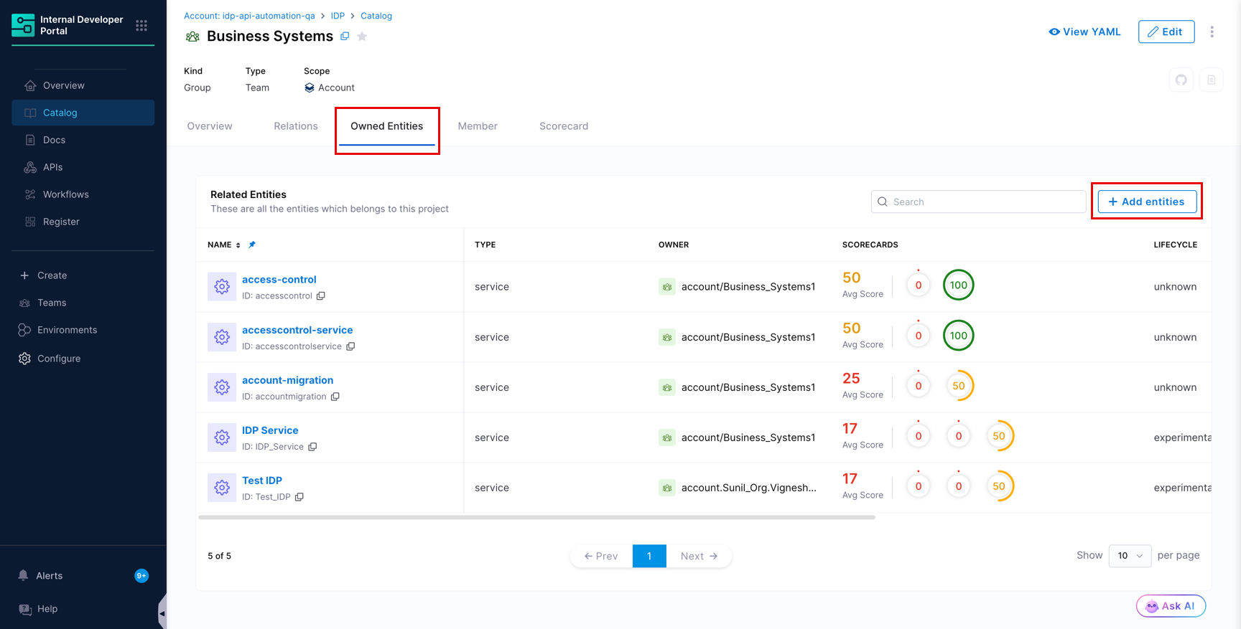Click the Add entities button
Image resolution: width=1241 pixels, height=629 pixels.
pyautogui.click(x=1147, y=202)
